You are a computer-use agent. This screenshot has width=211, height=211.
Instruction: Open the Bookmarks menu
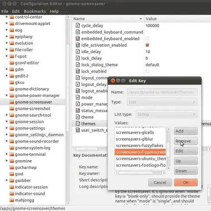coord(35,11)
